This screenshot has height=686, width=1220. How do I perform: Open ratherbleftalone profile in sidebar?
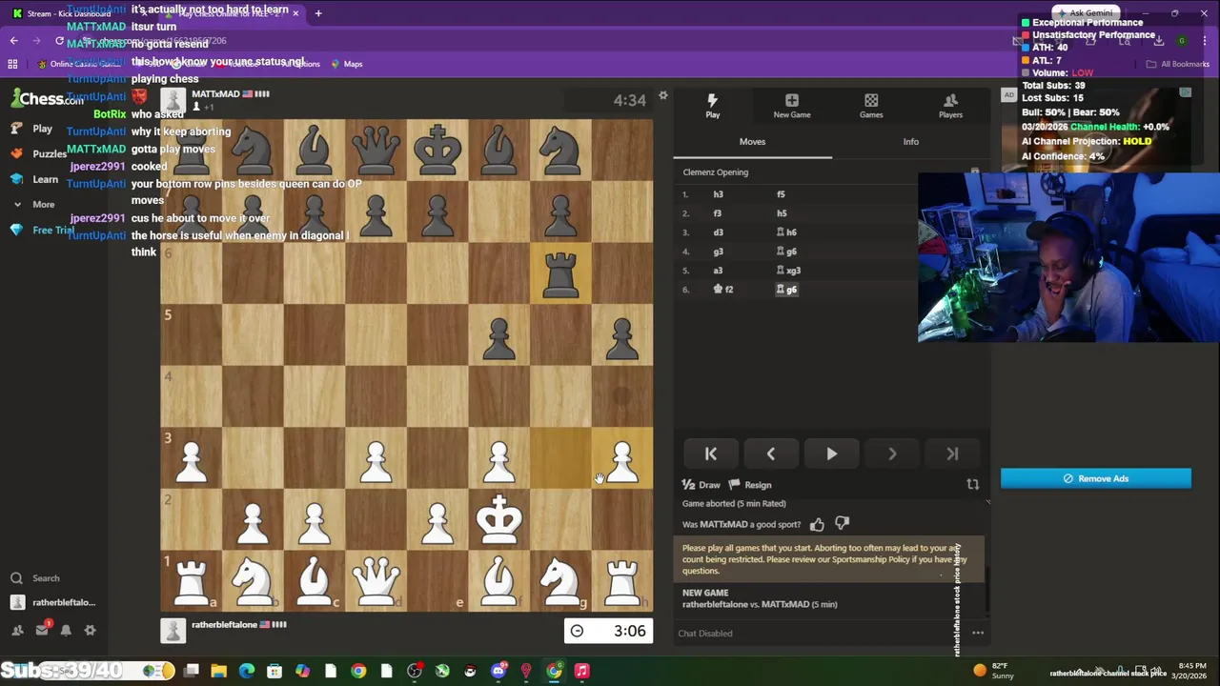click(53, 602)
